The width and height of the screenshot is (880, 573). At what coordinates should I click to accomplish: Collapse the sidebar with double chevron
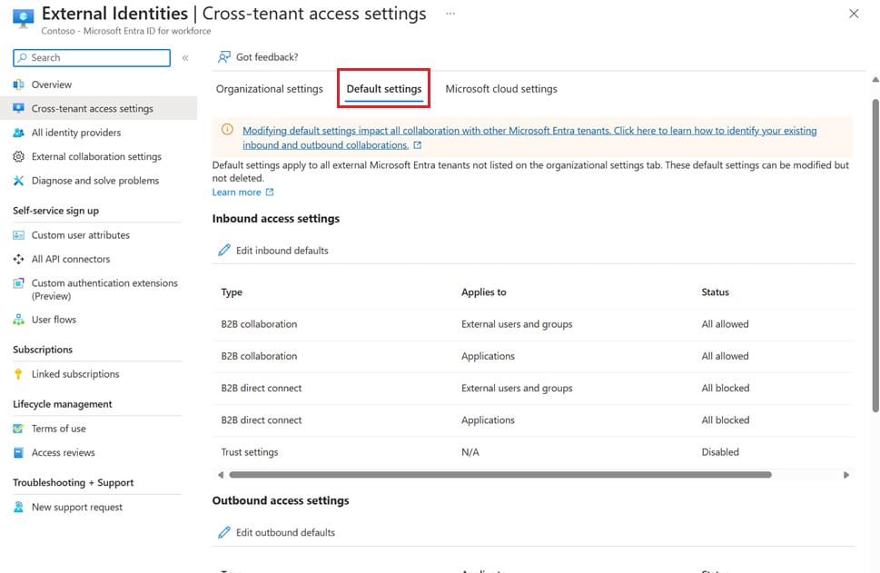tap(185, 57)
